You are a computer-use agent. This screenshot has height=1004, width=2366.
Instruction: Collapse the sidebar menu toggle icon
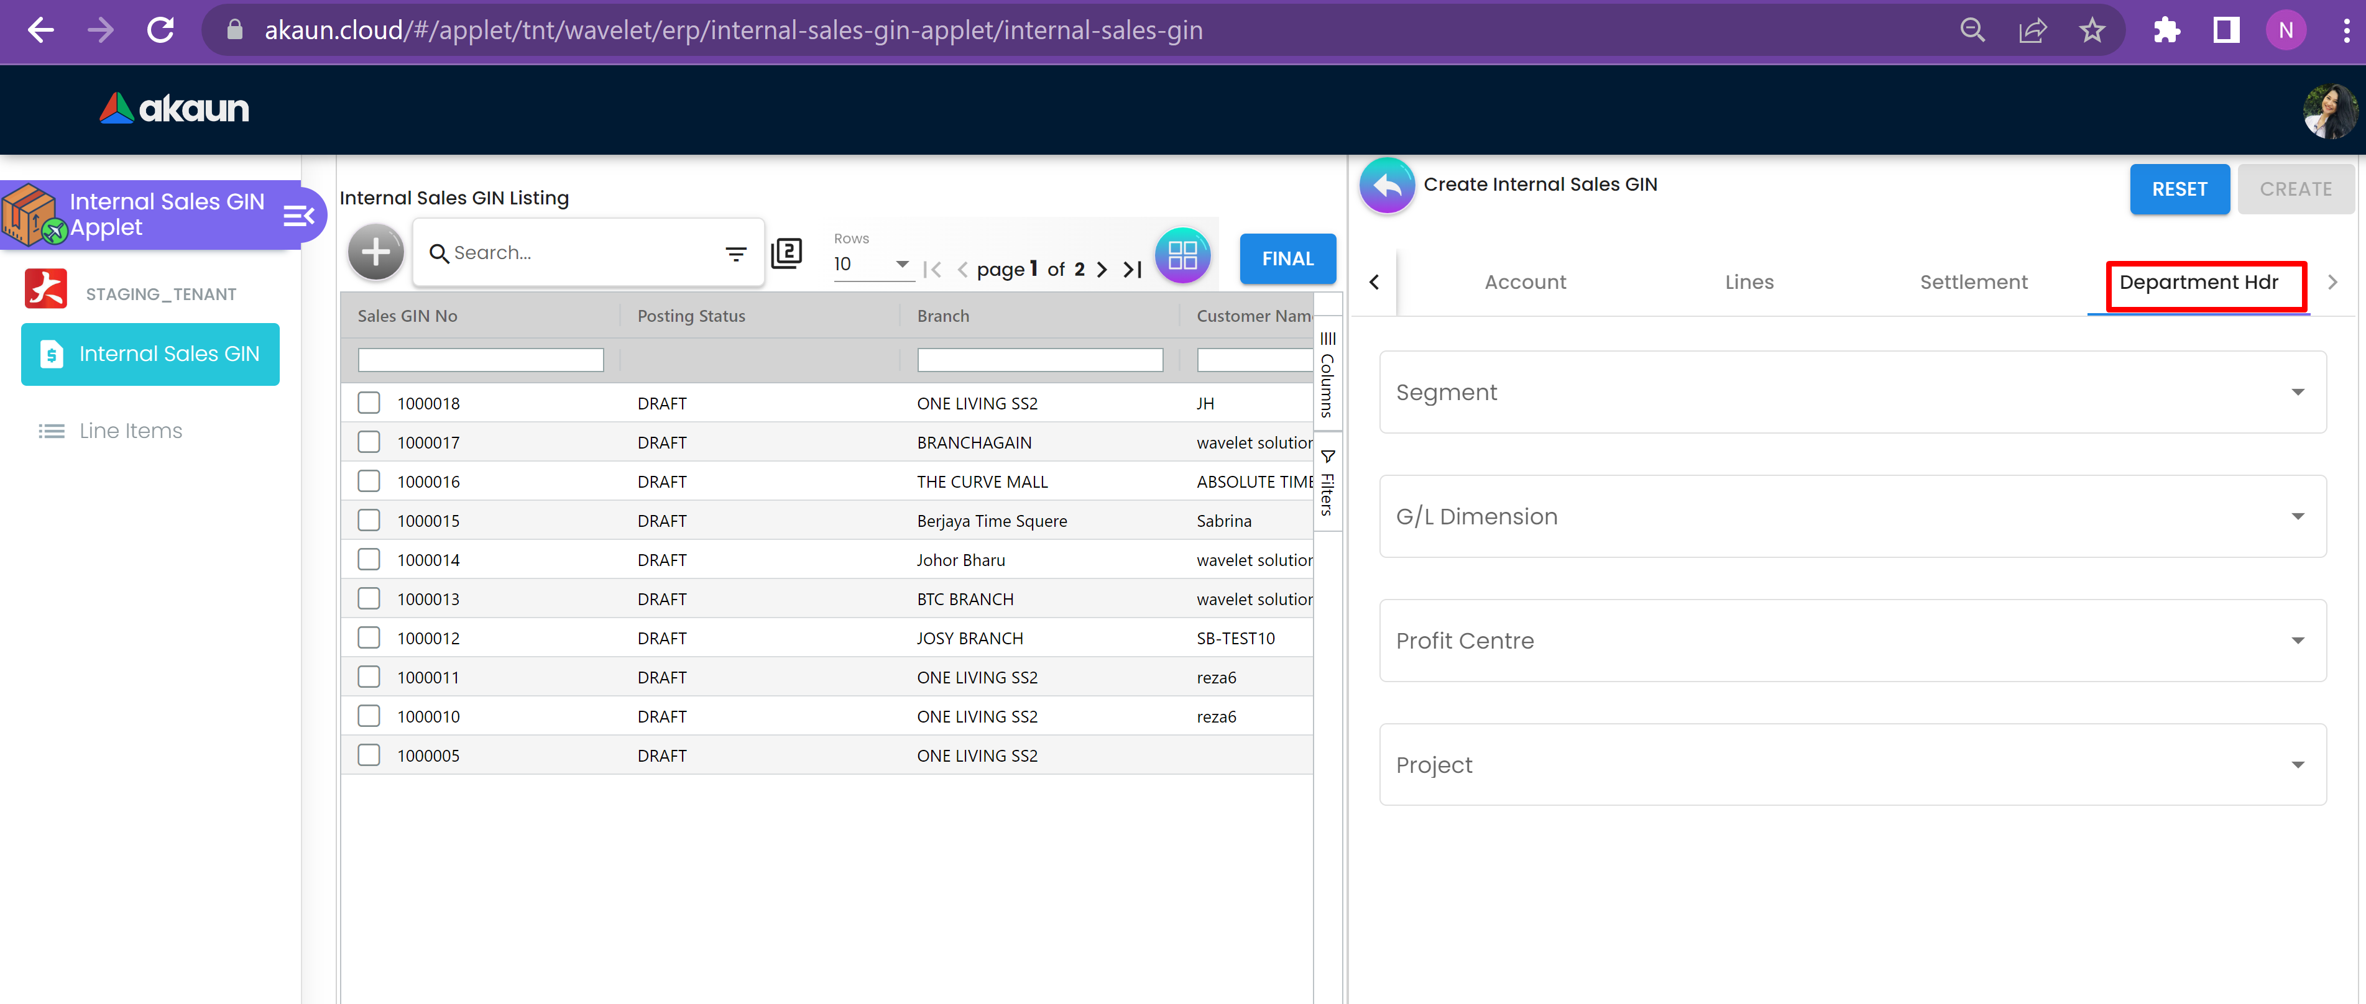pyautogui.click(x=298, y=216)
